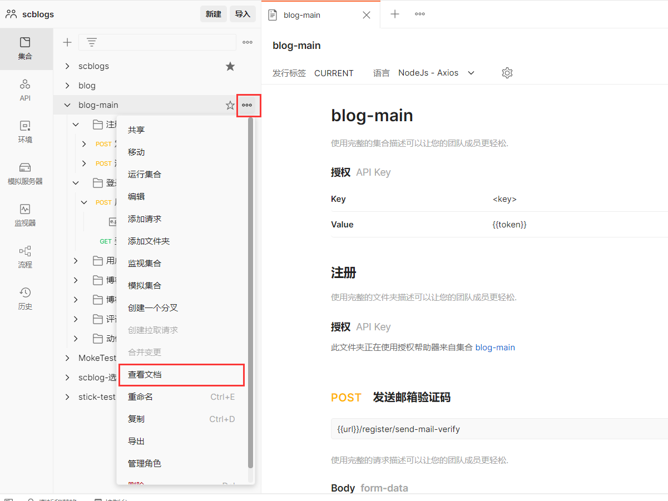Click the {{url}}/register/send-mail-verify URL box
668x501 pixels.
tap(499, 429)
